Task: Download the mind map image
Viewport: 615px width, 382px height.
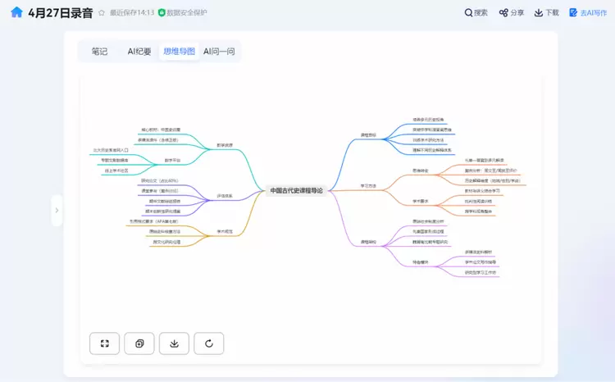Action: point(174,343)
